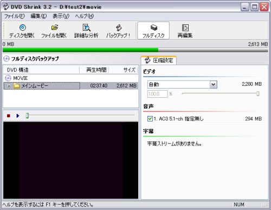Screen dimensions: 271x210
Task: Click the ファイルを開く (Open Files) folder icon
Action: (54, 28)
